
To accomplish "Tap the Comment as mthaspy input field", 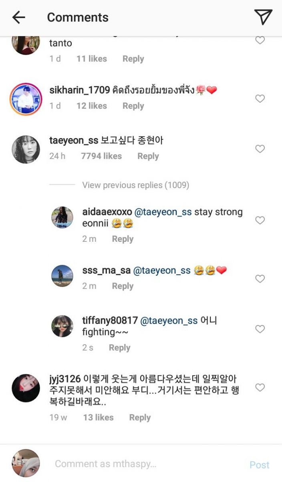I will pos(148,464).
